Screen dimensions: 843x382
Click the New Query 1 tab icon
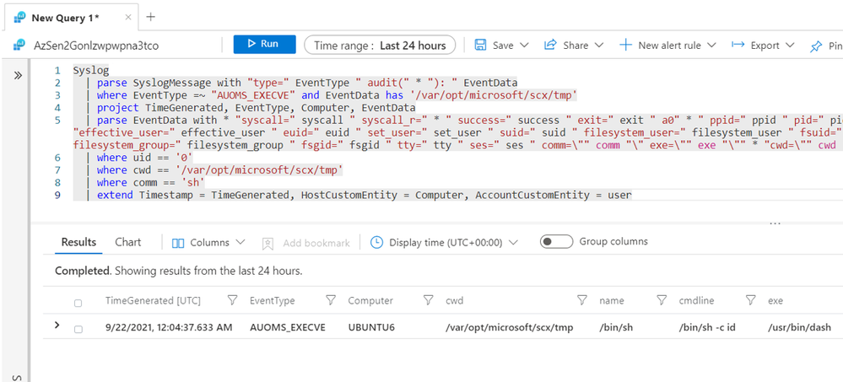[20, 18]
